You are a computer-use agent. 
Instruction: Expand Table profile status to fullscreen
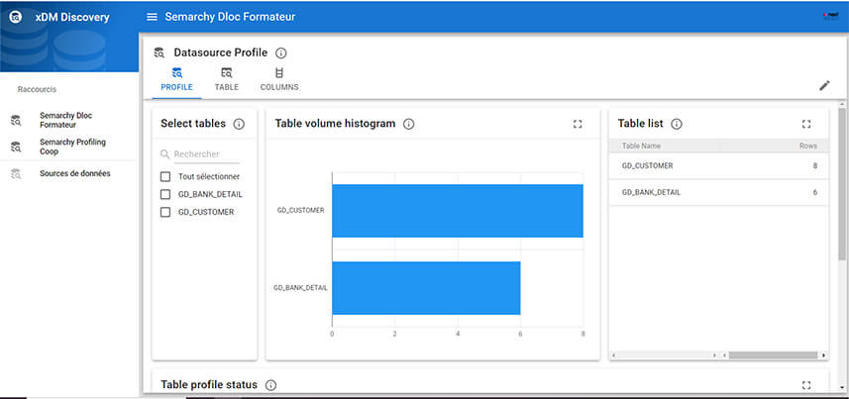click(x=806, y=384)
